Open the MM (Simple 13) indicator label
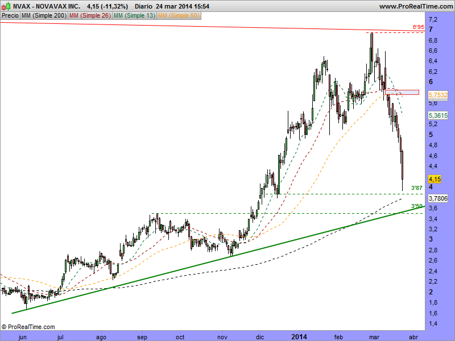The image size is (455, 341). [x=134, y=16]
